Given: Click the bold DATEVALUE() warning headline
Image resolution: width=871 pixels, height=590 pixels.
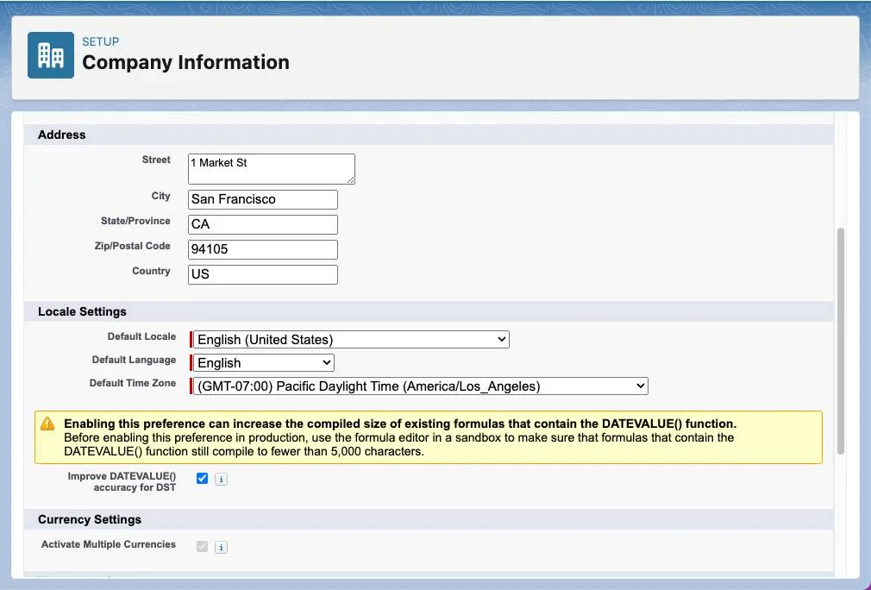Looking at the screenshot, I should [400, 424].
